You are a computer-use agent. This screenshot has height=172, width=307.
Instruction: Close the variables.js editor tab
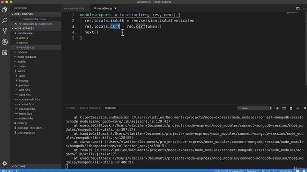[x=116, y=8]
